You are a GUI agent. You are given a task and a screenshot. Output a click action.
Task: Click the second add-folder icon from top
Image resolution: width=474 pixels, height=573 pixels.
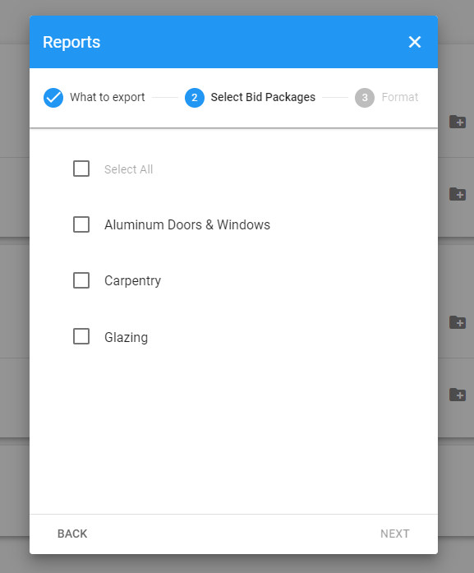coord(458,194)
